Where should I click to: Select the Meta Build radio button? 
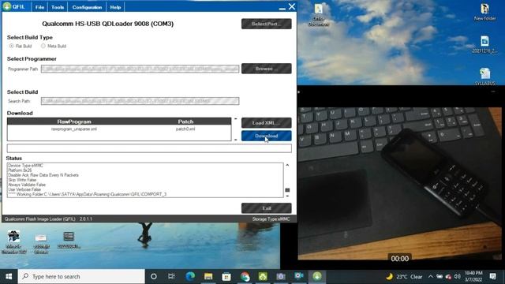[x=43, y=46]
